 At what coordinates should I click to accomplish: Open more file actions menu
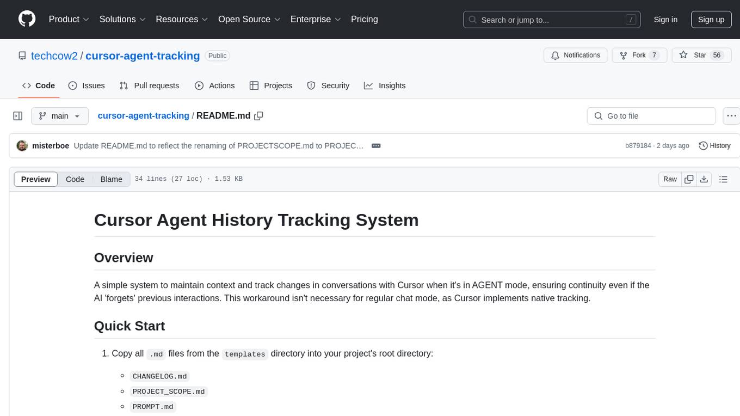(731, 116)
